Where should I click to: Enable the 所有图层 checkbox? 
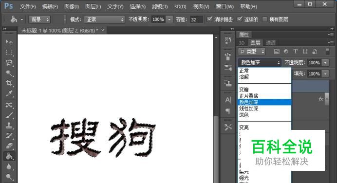click(265, 19)
